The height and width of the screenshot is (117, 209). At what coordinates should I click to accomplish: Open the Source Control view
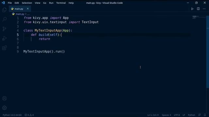tap(4, 29)
